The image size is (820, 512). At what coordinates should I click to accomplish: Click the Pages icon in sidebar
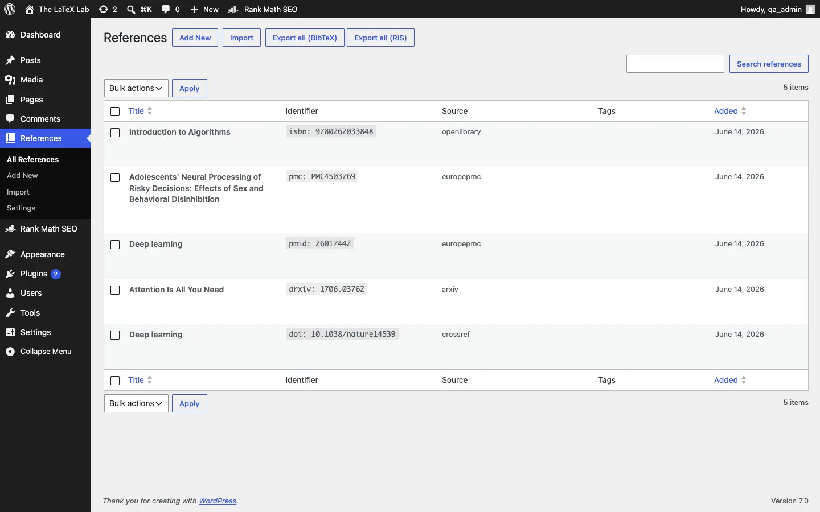(x=10, y=100)
